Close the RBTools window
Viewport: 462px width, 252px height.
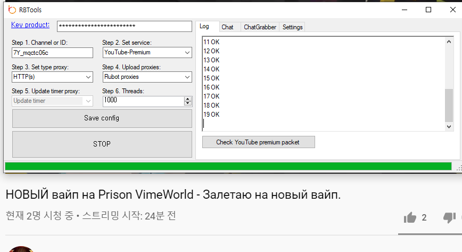453,10
